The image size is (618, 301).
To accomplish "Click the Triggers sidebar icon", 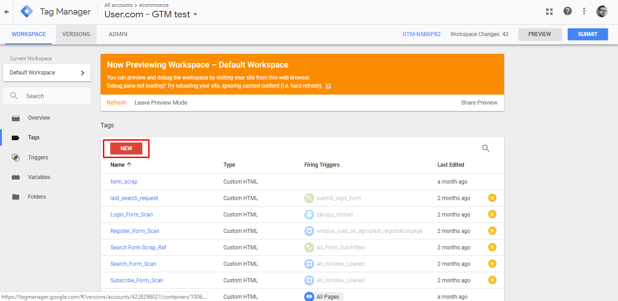I will [x=16, y=158].
